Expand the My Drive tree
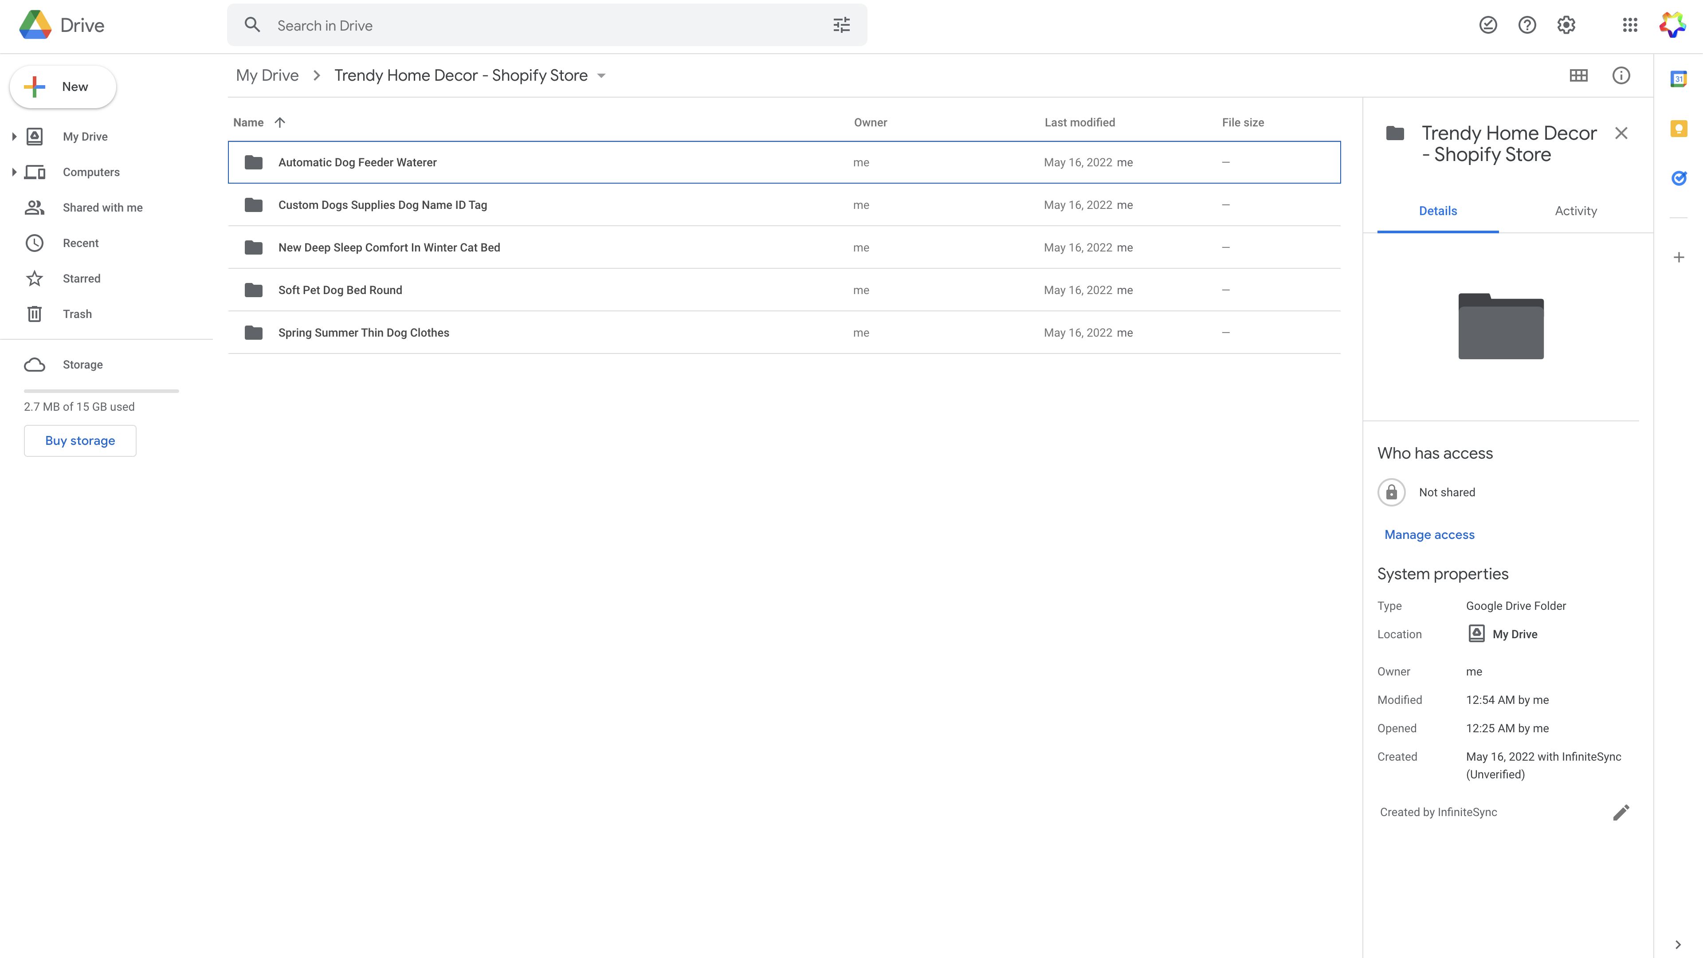This screenshot has width=1703, height=958. click(x=14, y=136)
